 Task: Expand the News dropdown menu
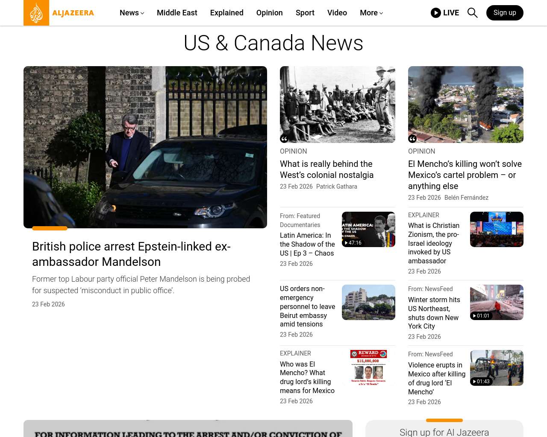coord(132,13)
